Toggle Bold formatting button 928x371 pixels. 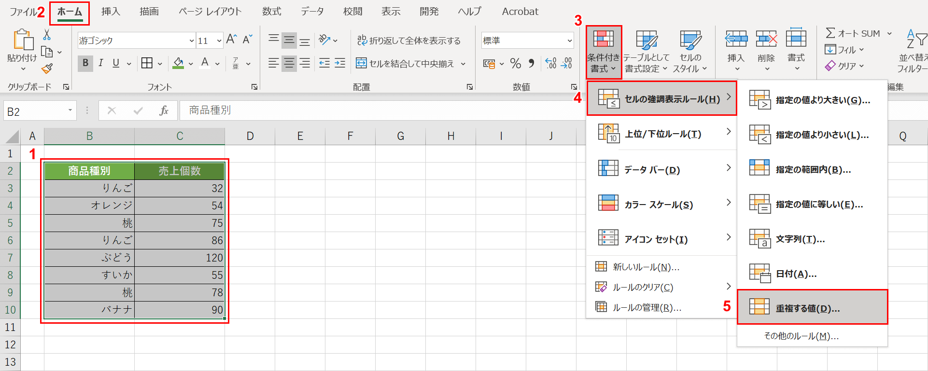tap(85, 63)
